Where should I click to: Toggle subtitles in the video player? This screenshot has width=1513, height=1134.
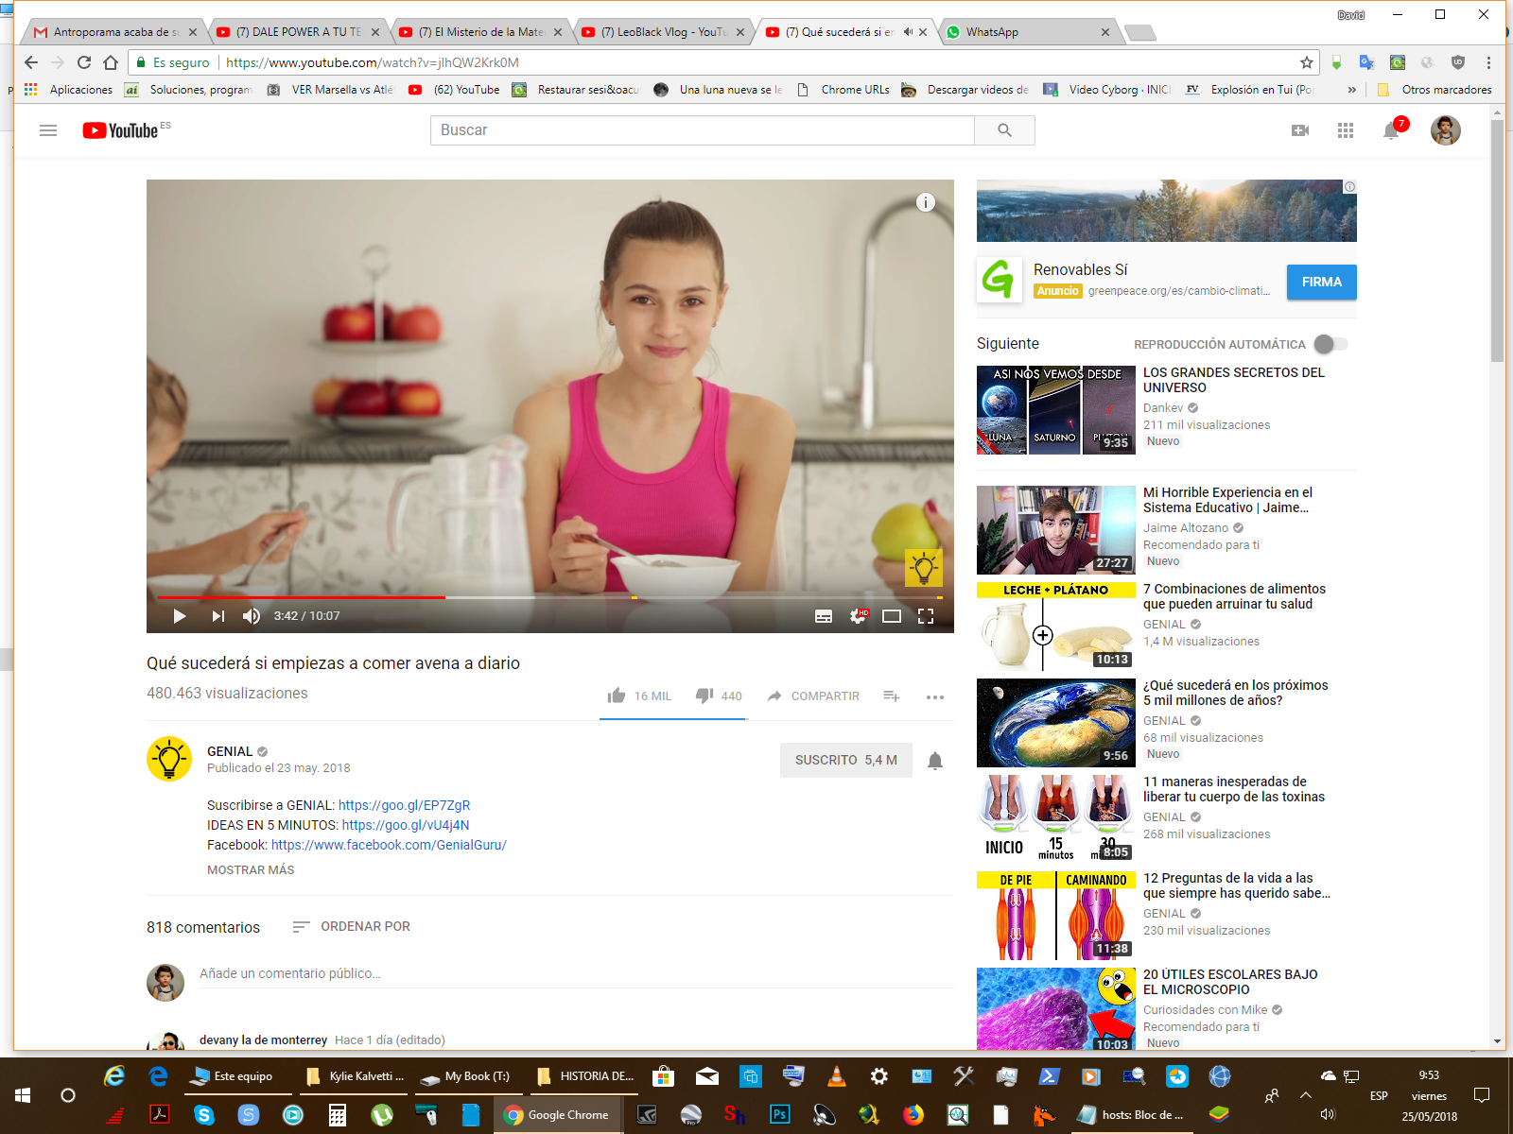(824, 616)
